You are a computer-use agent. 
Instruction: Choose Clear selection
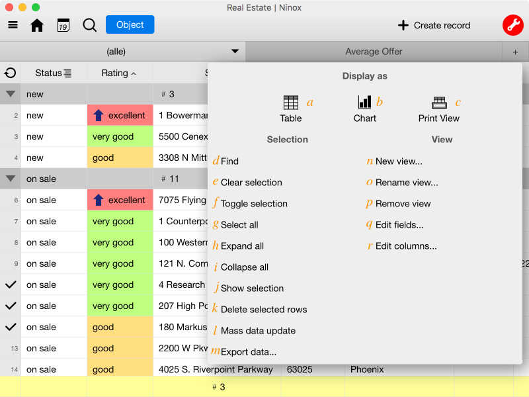[x=251, y=183]
